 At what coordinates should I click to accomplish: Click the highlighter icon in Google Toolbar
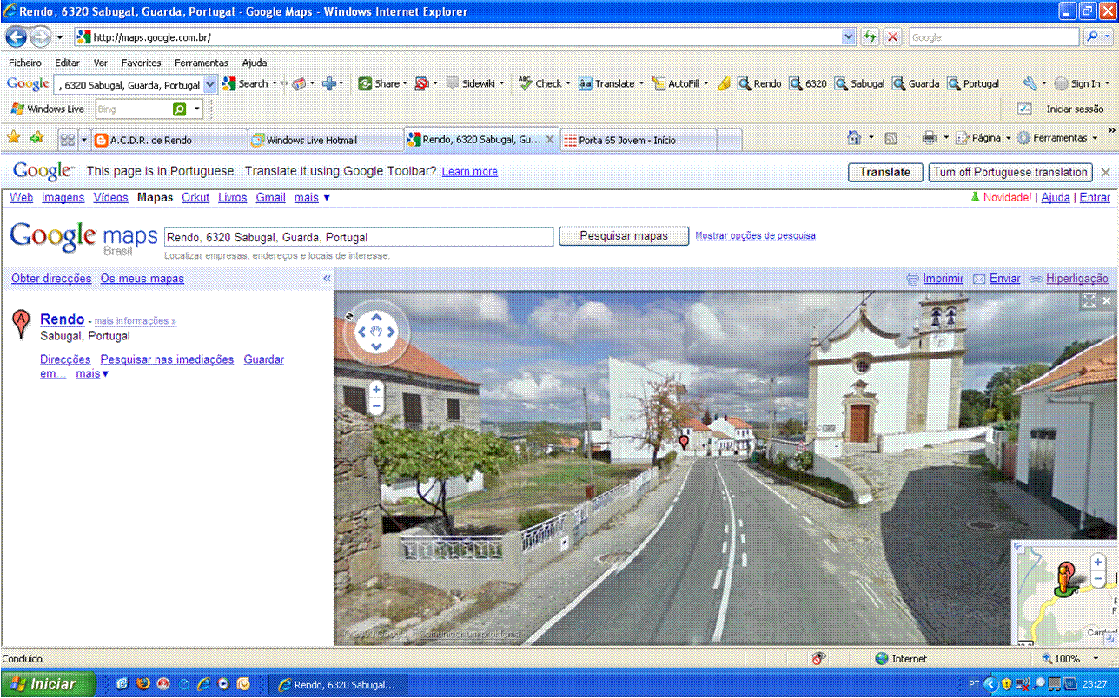[x=724, y=83]
